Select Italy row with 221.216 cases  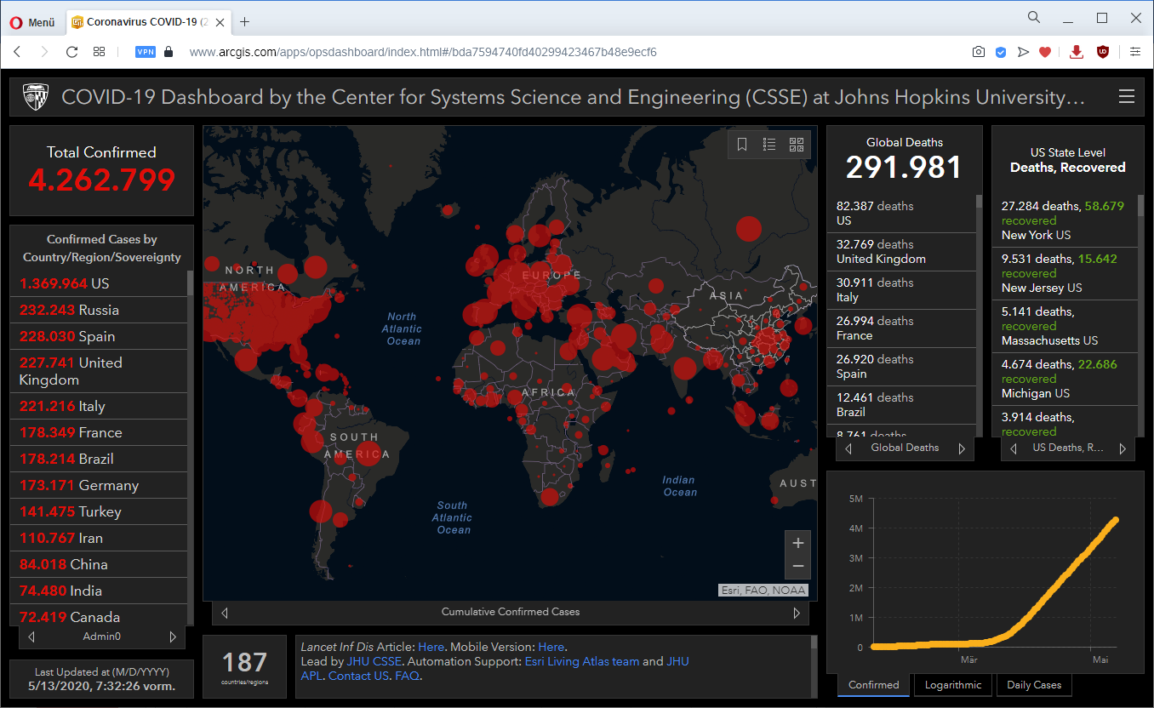pos(98,406)
